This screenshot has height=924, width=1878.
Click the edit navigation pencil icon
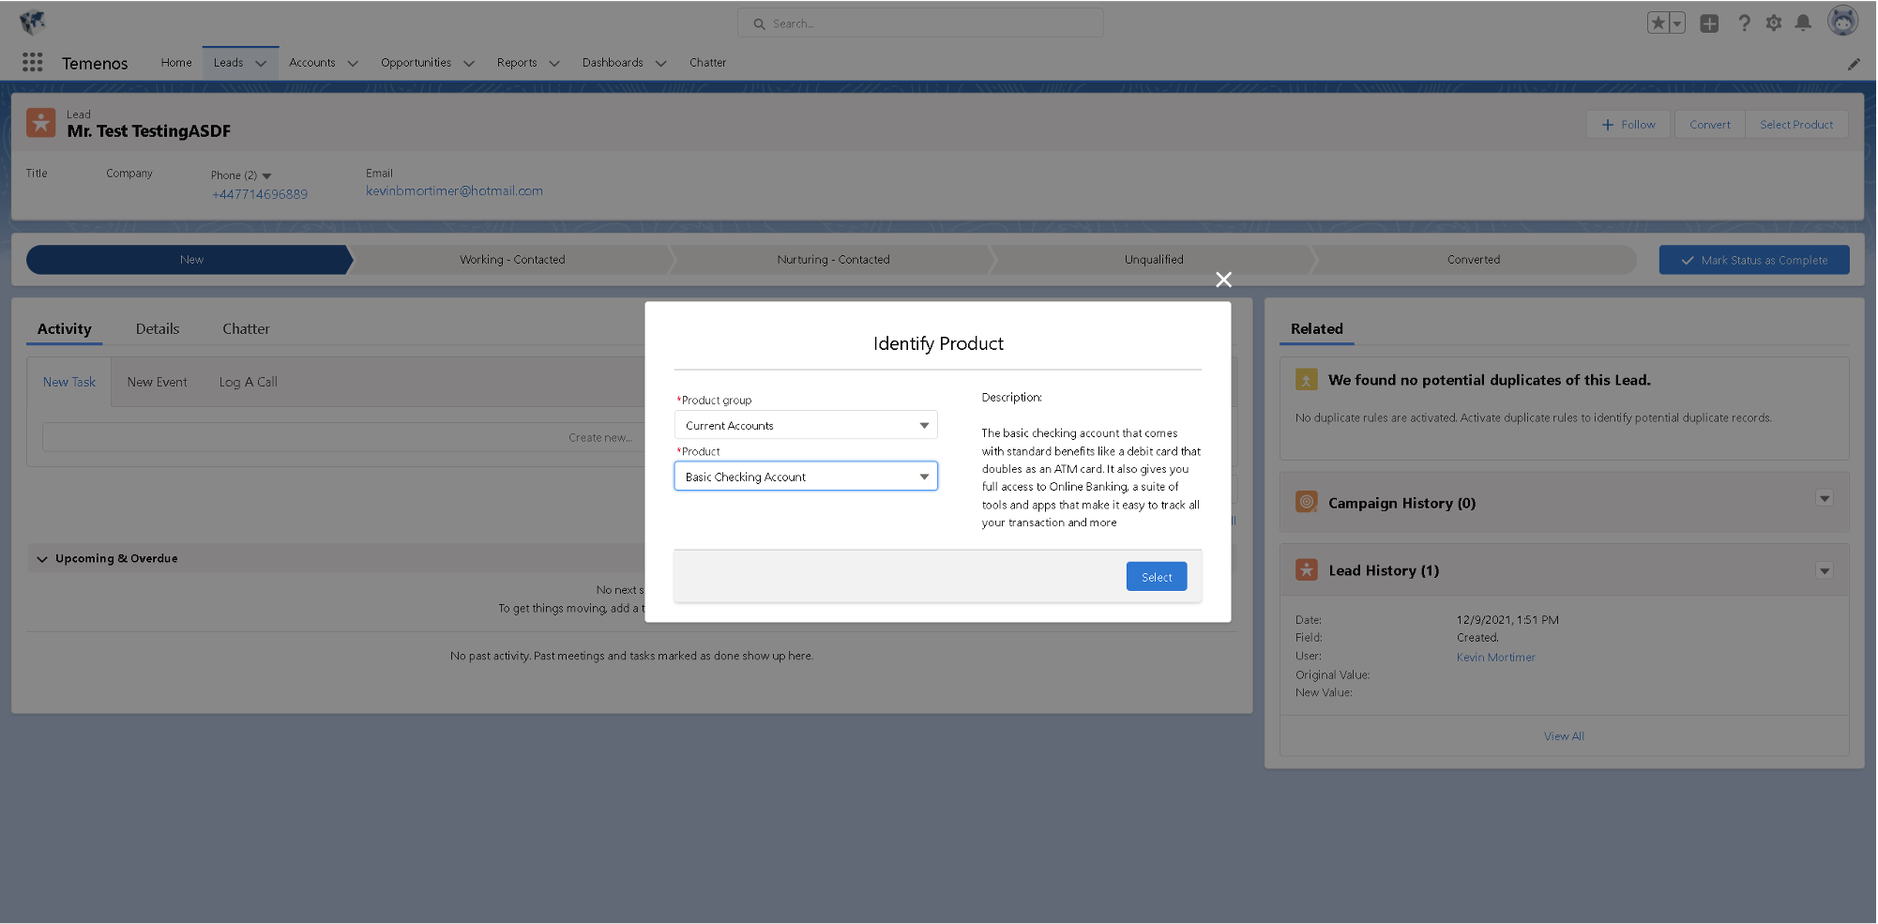1854,64
